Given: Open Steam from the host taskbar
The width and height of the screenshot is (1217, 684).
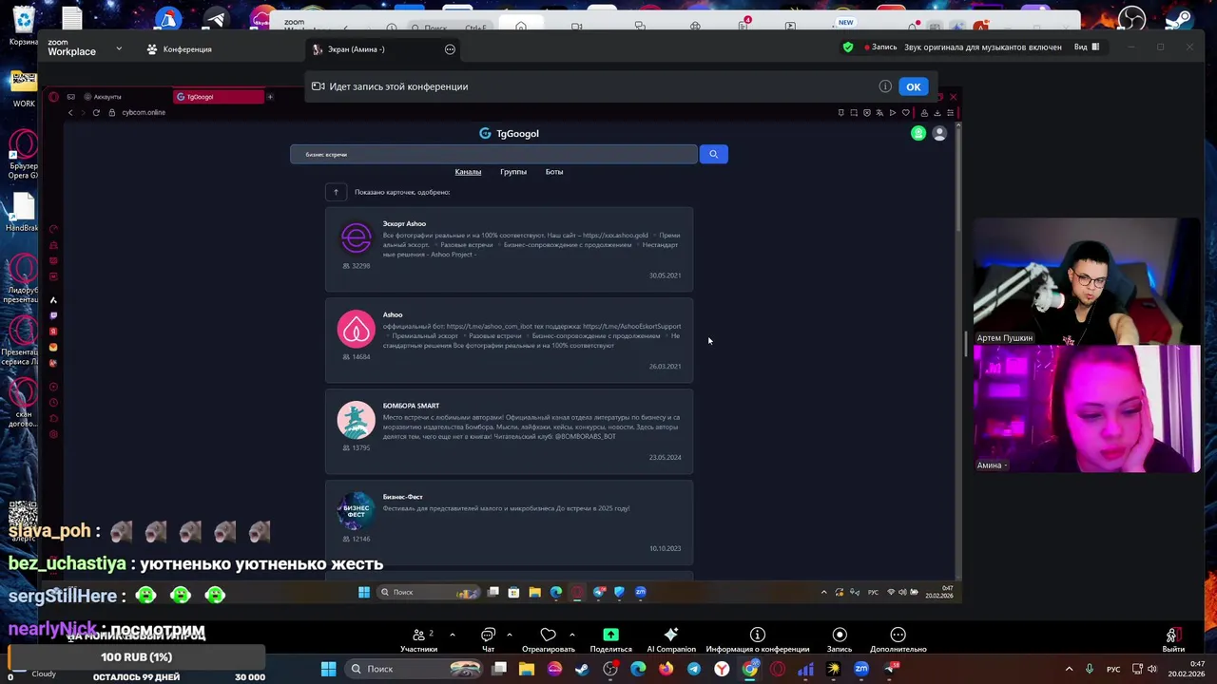Looking at the screenshot, I should tap(582, 669).
